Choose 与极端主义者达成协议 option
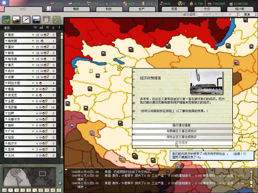The width and height of the screenshot is (258, 193). [182, 131]
